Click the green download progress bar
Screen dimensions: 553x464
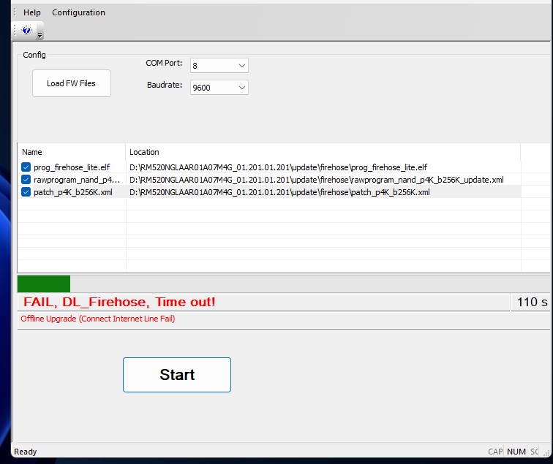click(44, 284)
